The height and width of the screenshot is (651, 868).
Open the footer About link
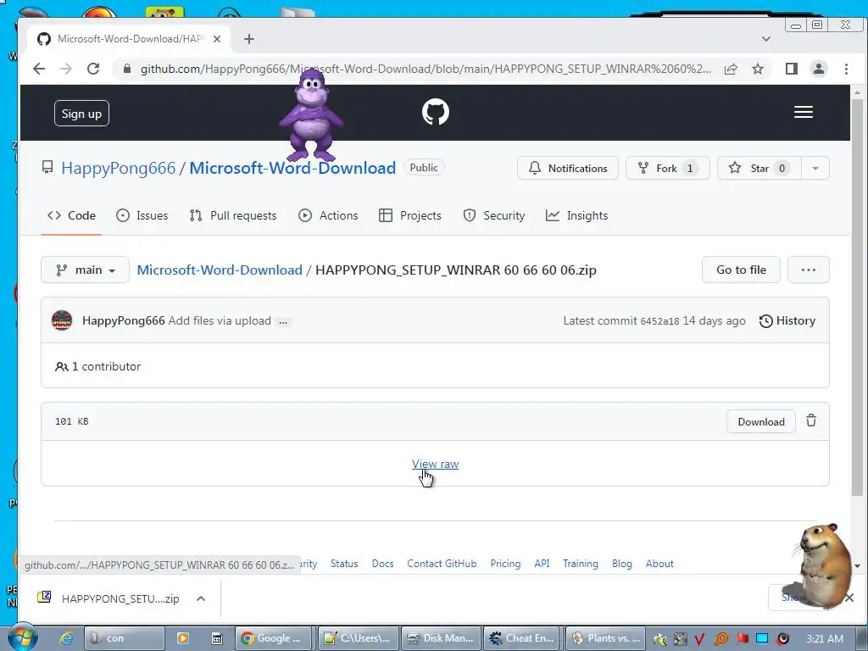[x=659, y=564]
